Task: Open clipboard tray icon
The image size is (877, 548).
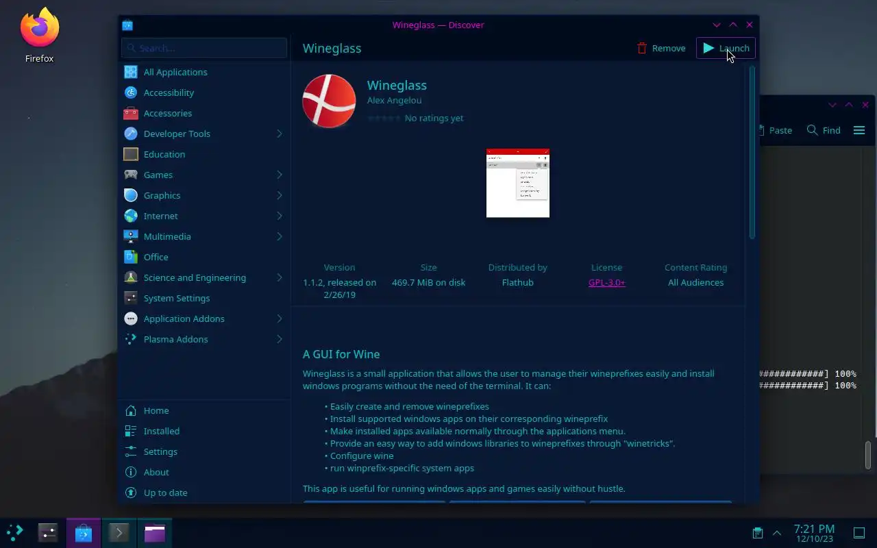Action: pyautogui.click(x=757, y=532)
